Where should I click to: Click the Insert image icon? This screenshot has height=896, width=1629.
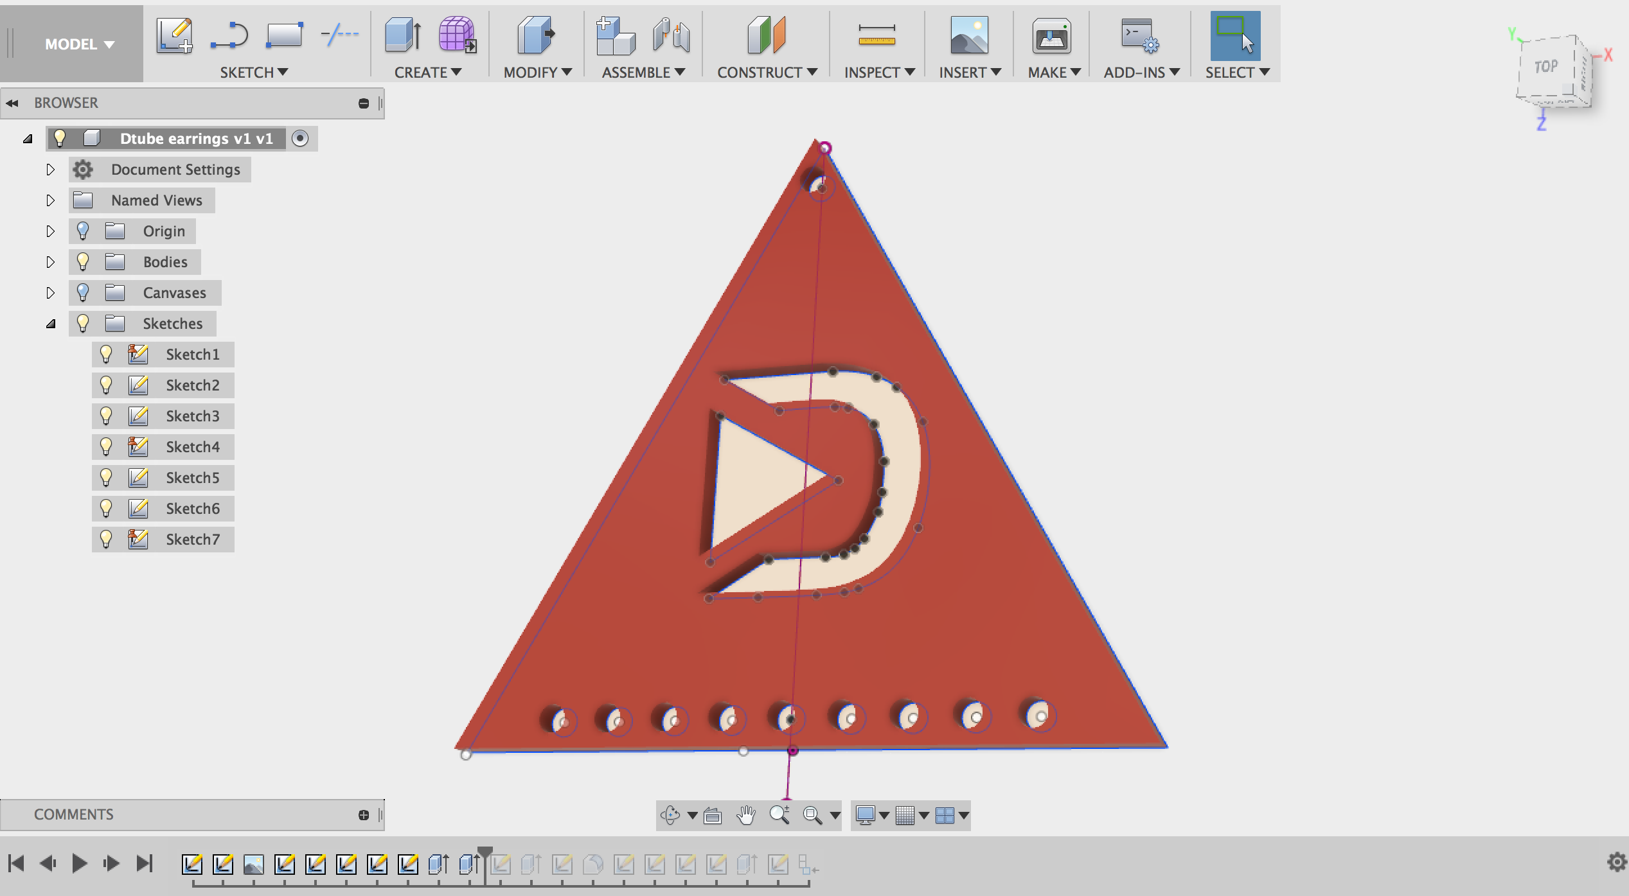969,35
